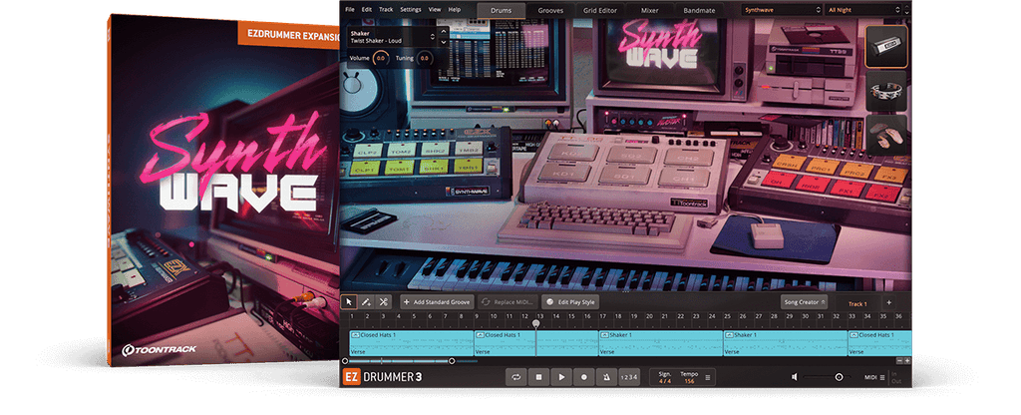
Task: Toggle MIDI In/Out indicator
Action: tap(896, 376)
